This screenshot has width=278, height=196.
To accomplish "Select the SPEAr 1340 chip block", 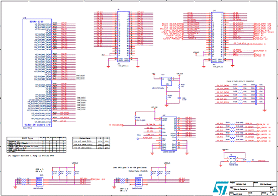I will [x=37, y=73].
